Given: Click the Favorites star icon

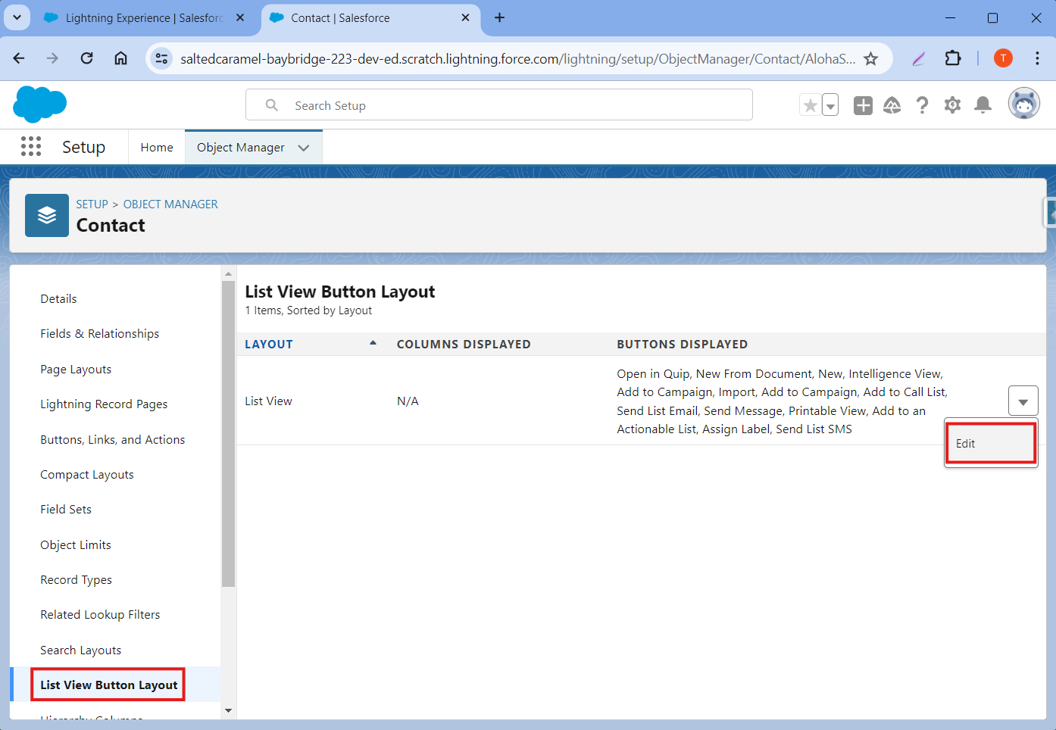Looking at the screenshot, I should click(x=811, y=105).
